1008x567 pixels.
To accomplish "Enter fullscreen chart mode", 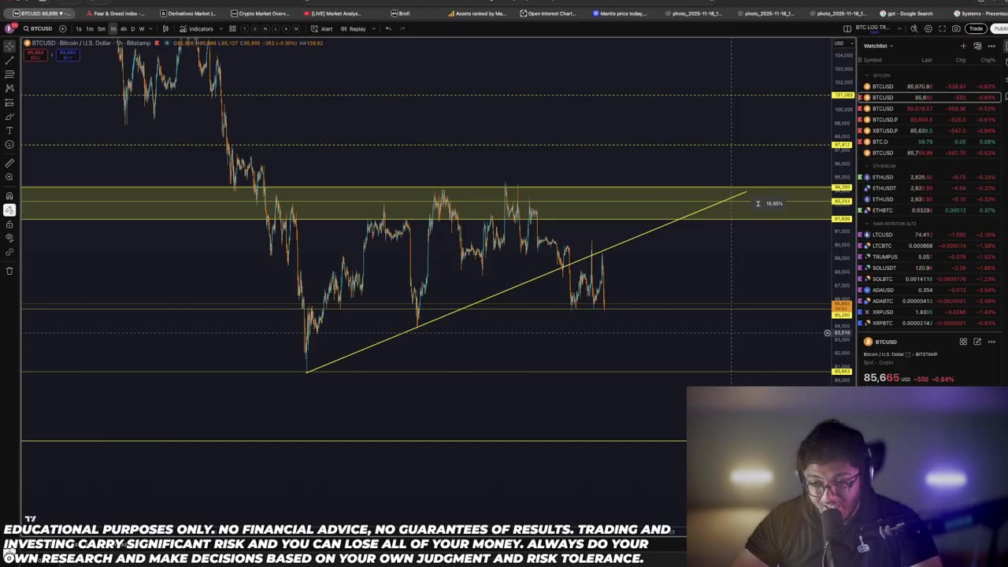I will [x=942, y=28].
